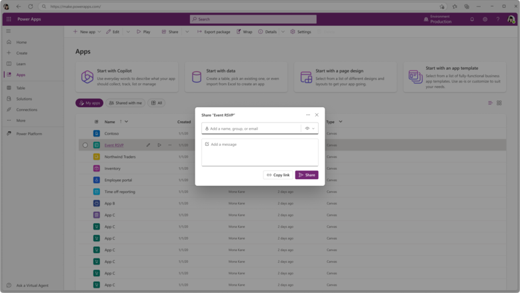Screen dimensions: 520x293
Task: Open Learn in sidebar
Action: click(21, 64)
